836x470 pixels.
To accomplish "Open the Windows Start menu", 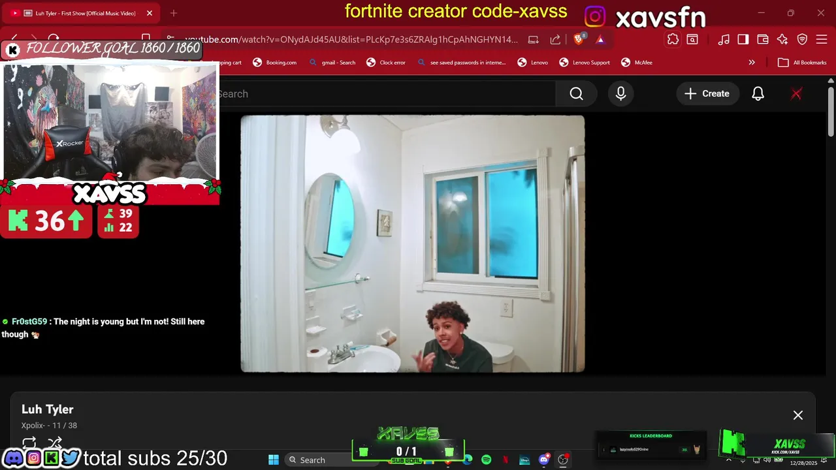I will click(274, 460).
